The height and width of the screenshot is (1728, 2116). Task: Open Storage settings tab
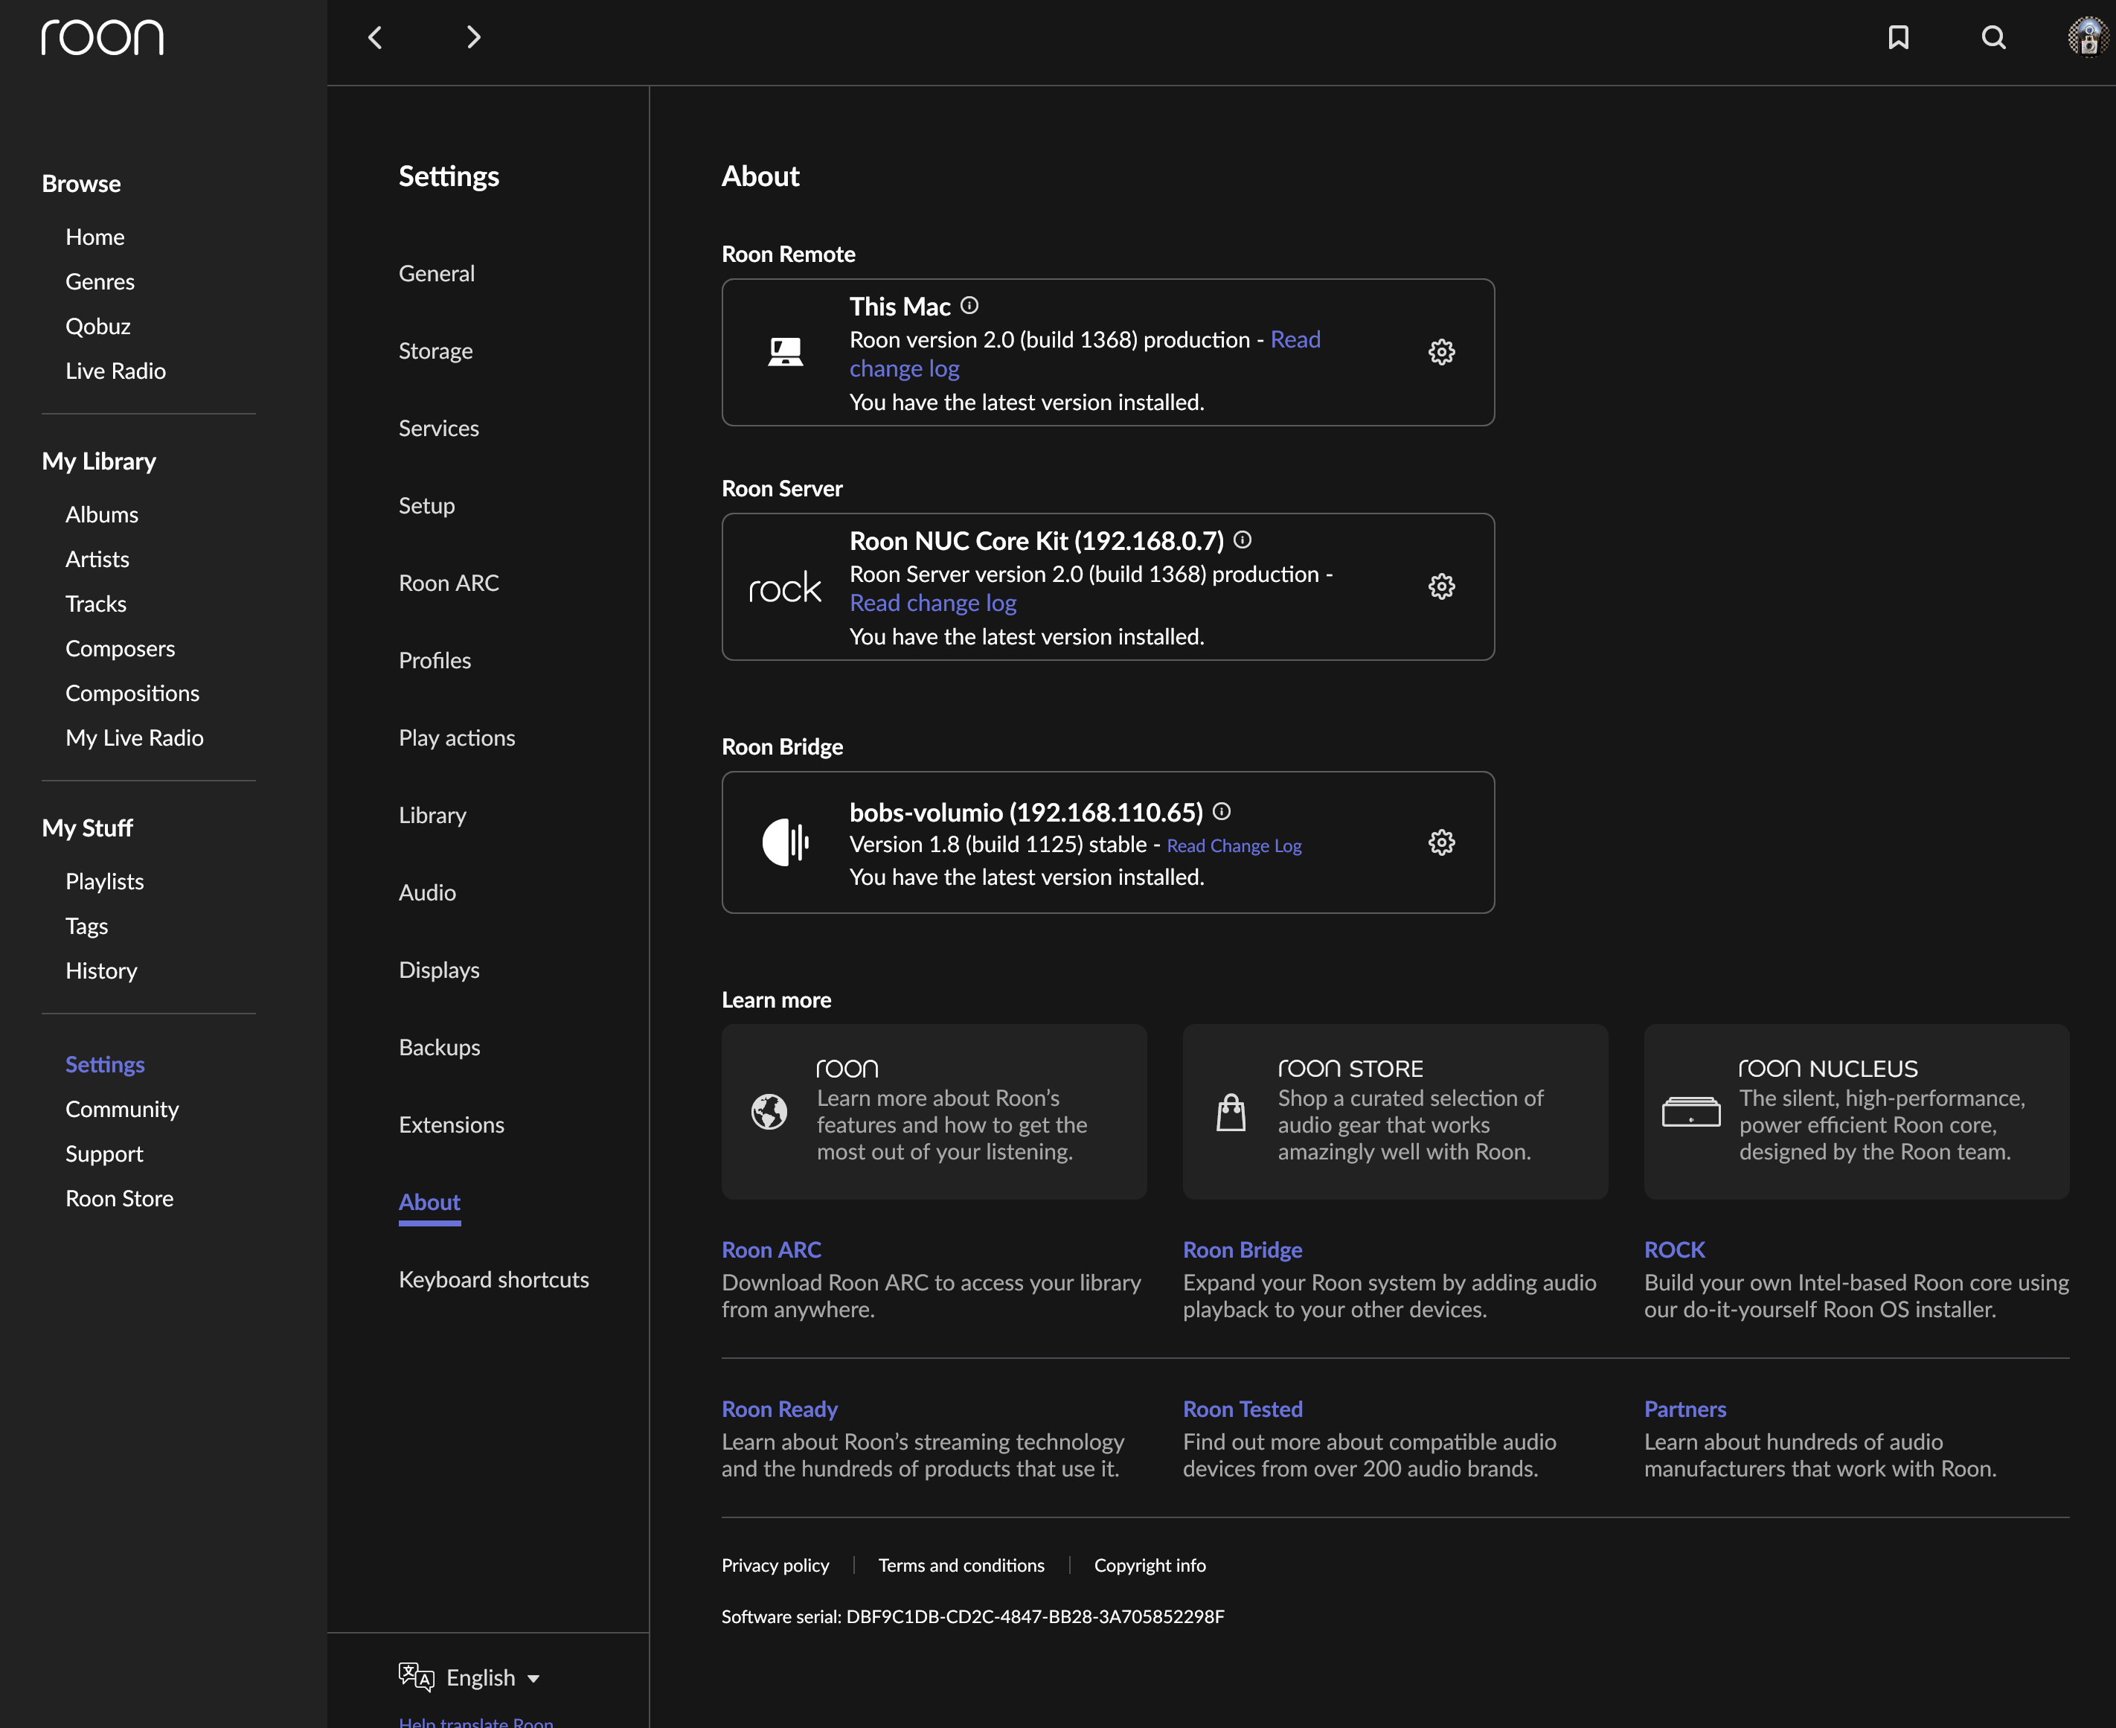[x=436, y=351]
